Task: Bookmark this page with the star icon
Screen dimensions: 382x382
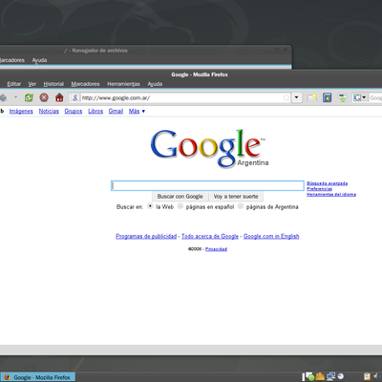Action: (x=286, y=97)
